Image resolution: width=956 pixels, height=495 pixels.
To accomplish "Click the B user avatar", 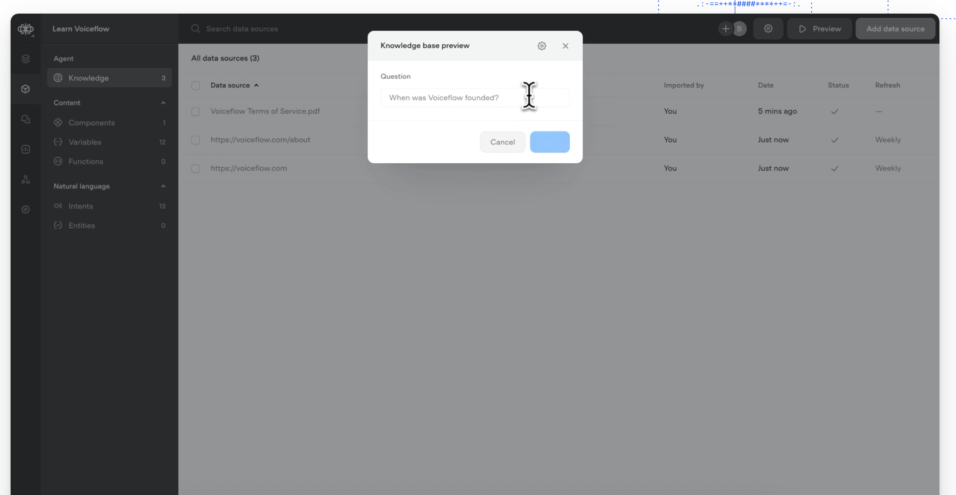I will point(739,28).
